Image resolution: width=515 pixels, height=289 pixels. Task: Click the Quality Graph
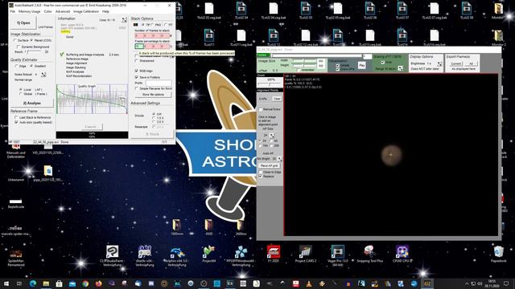(92, 99)
